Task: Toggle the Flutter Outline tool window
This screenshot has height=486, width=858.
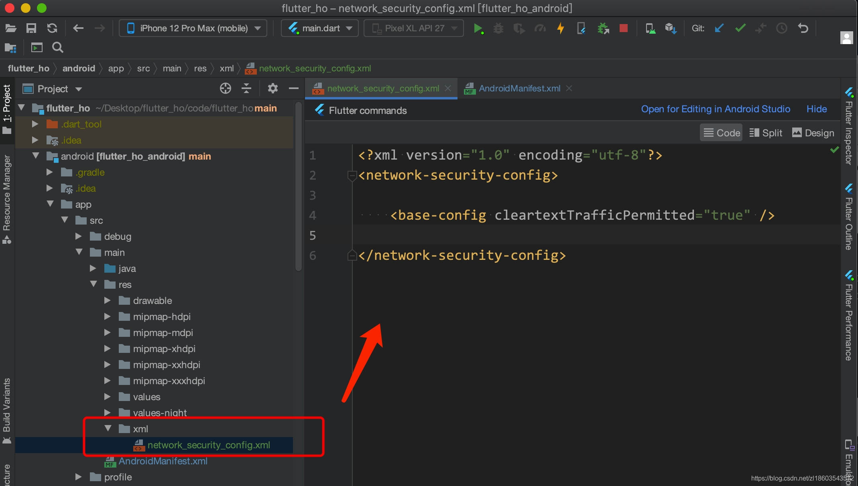Action: click(849, 217)
